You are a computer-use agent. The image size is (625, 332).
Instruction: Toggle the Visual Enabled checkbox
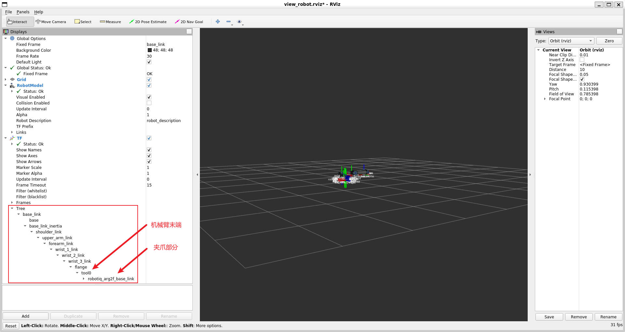(149, 97)
